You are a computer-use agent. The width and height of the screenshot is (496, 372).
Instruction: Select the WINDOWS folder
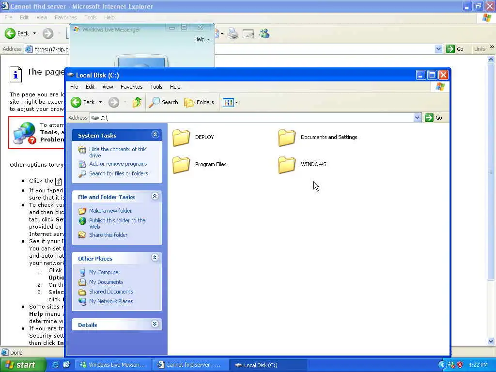302,165
